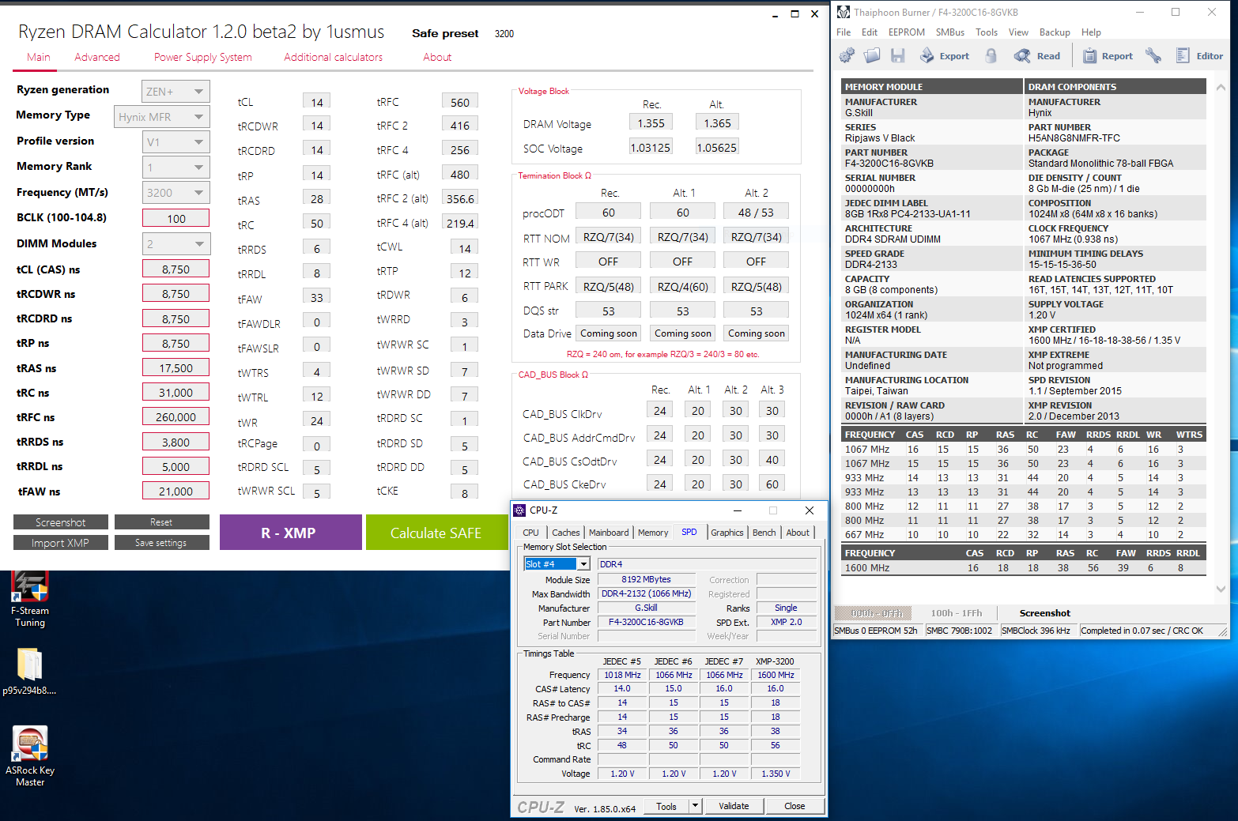Open dump file via folder icon in Thaiphoon

(x=872, y=55)
